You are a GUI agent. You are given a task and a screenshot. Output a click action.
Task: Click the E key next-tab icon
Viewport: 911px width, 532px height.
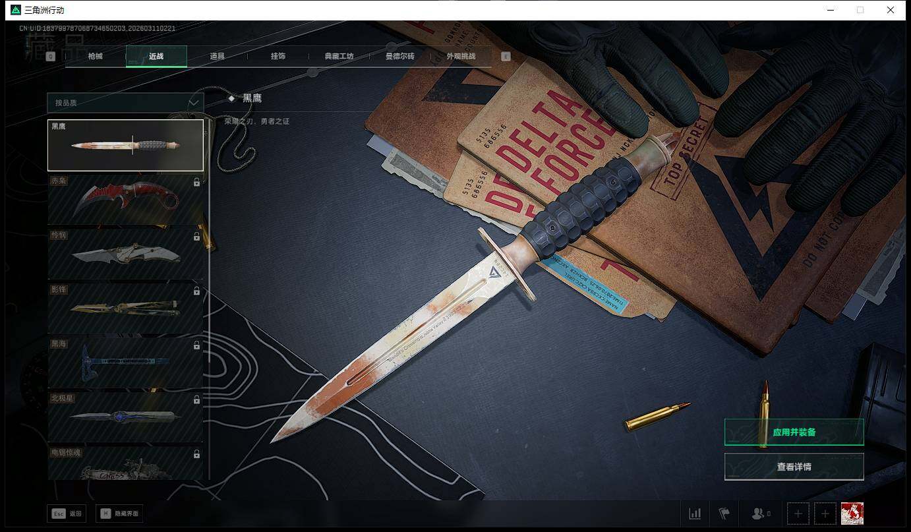pos(506,57)
